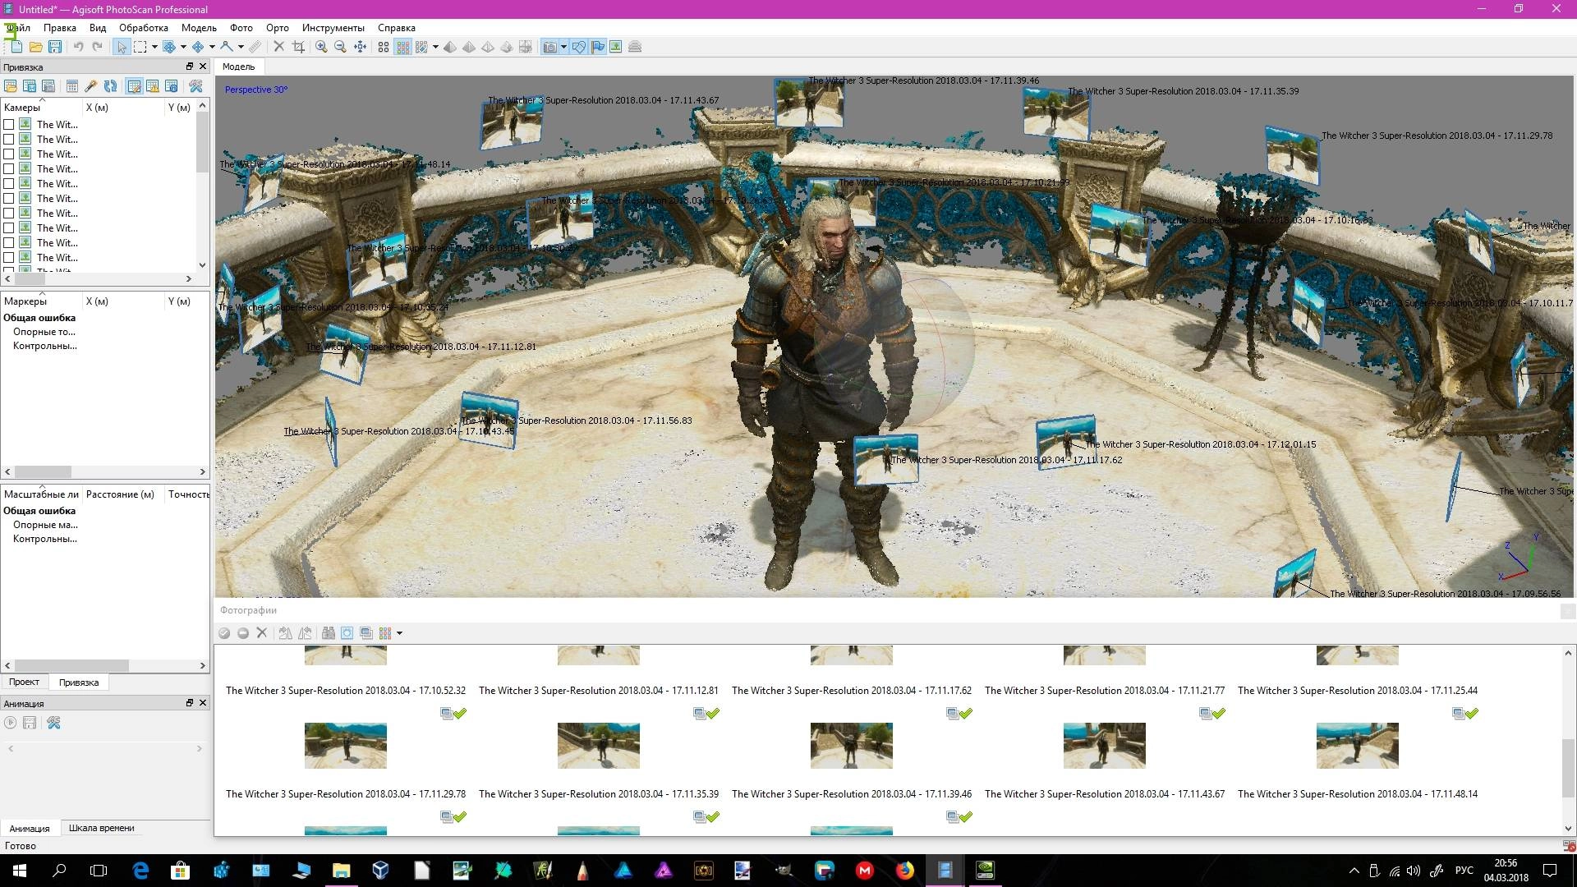The height and width of the screenshot is (887, 1577).
Task: Switch to solid model view
Action: pos(469,47)
